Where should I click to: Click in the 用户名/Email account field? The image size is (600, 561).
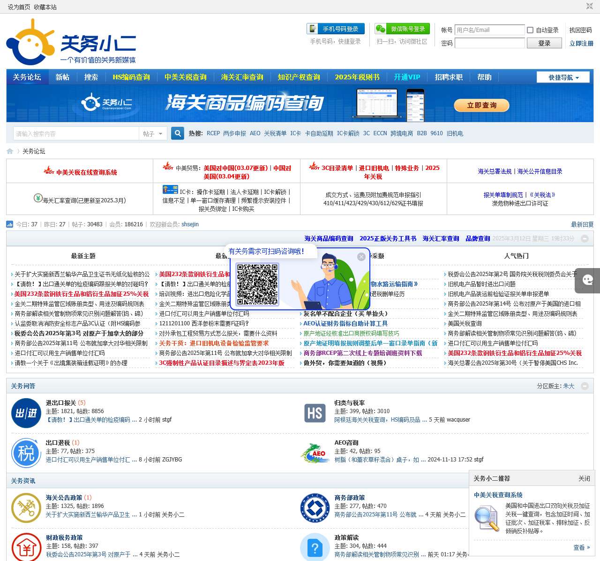click(489, 30)
